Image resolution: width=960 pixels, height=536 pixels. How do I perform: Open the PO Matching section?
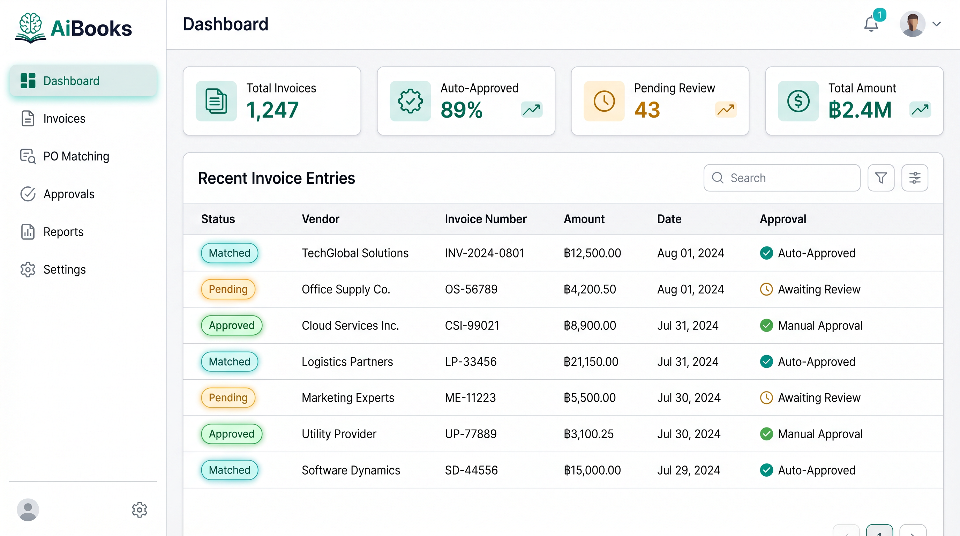(x=76, y=156)
